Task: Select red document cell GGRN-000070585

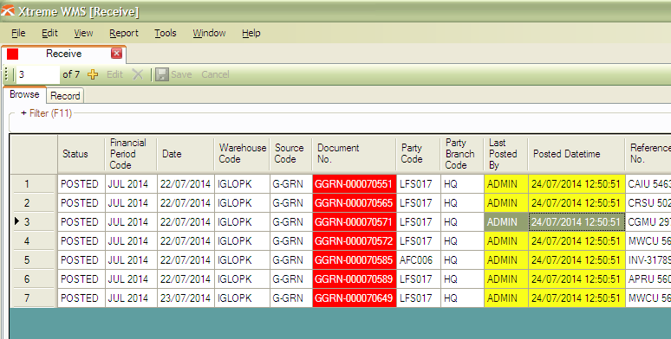Action: click(355, 260)
